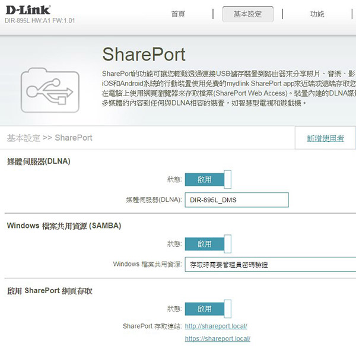This screenshot has width=356, height=346.
Task: Expand the Windows 檔案共用資源 dropdown
Action: [x=270, y=264]
